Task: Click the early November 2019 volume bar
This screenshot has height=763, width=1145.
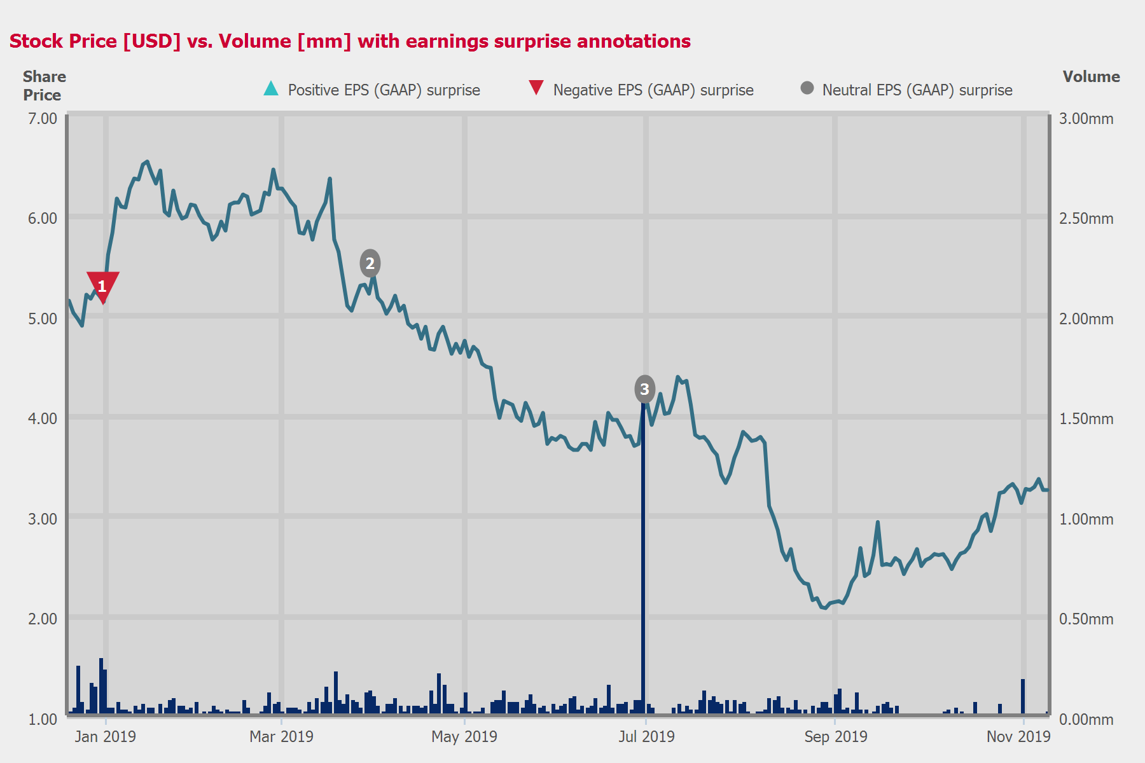Action: click(x=1023, y=696)
